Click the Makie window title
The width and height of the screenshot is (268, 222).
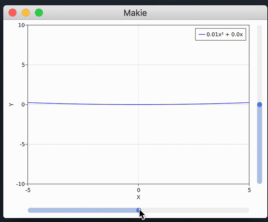tap(135, 13)
